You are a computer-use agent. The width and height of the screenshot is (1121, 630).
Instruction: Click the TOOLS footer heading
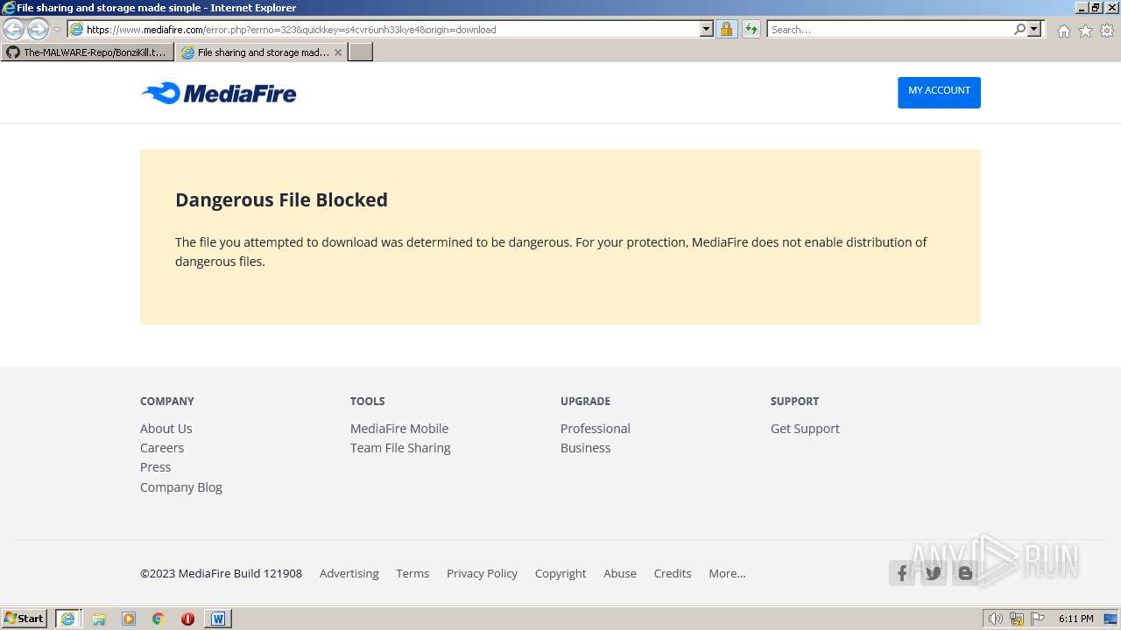[367, 401]
